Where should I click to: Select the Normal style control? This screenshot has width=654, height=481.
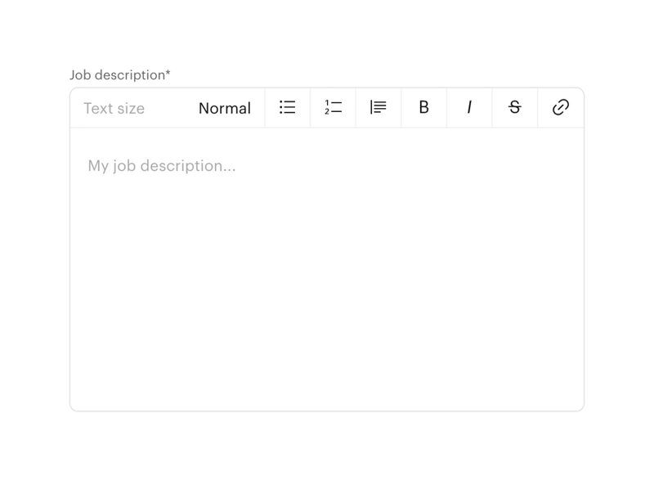tap(223, 107)
